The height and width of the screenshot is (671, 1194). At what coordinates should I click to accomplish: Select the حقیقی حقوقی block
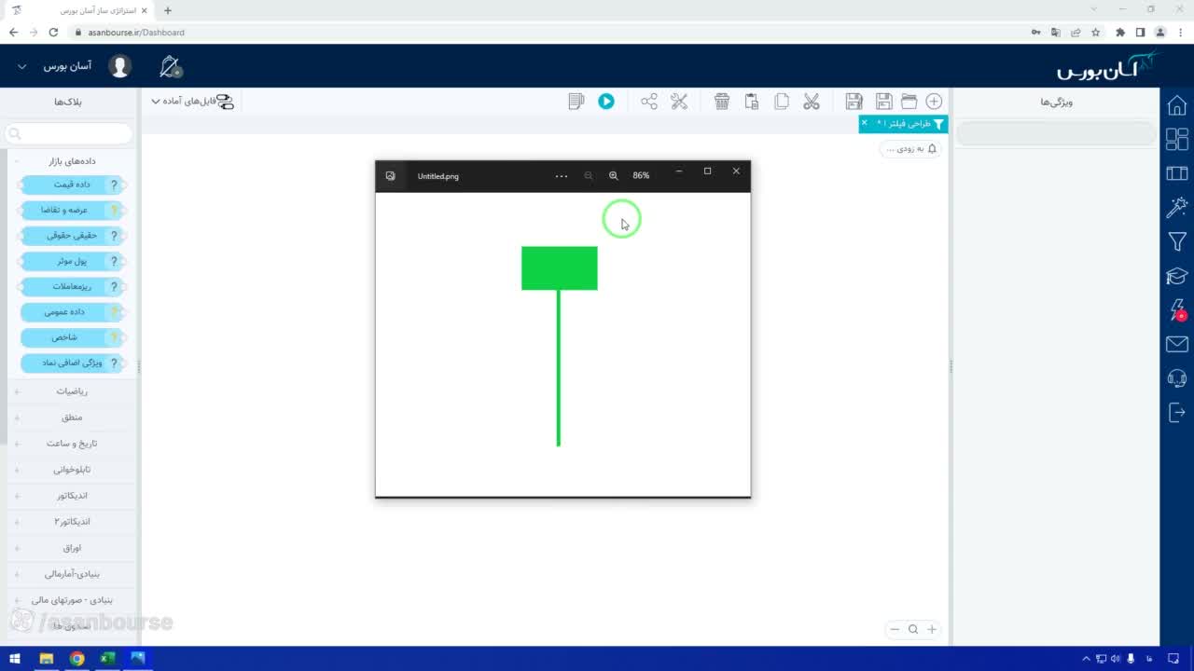pyautogui.click(x=74, y=236)
